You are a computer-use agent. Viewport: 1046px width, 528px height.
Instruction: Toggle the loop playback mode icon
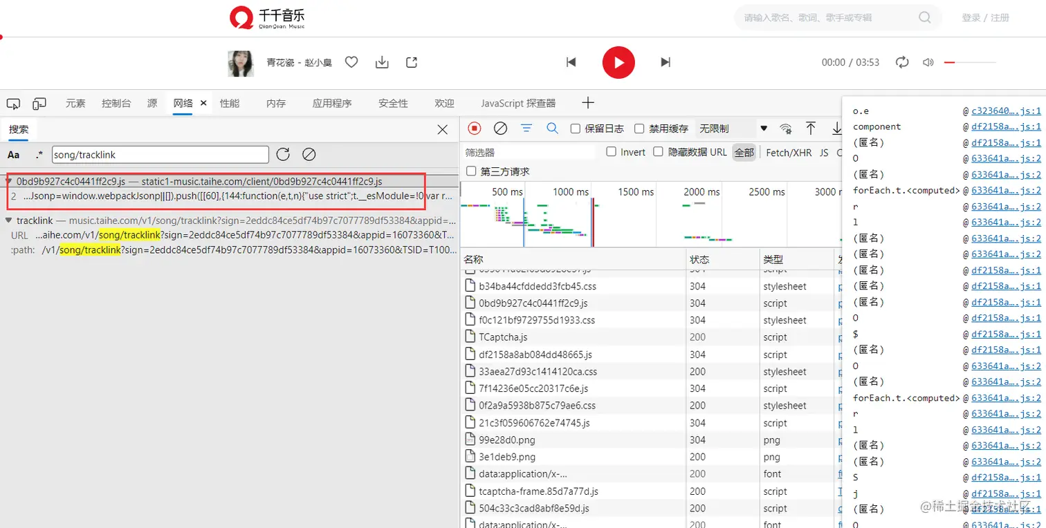[x=902, y=62]
